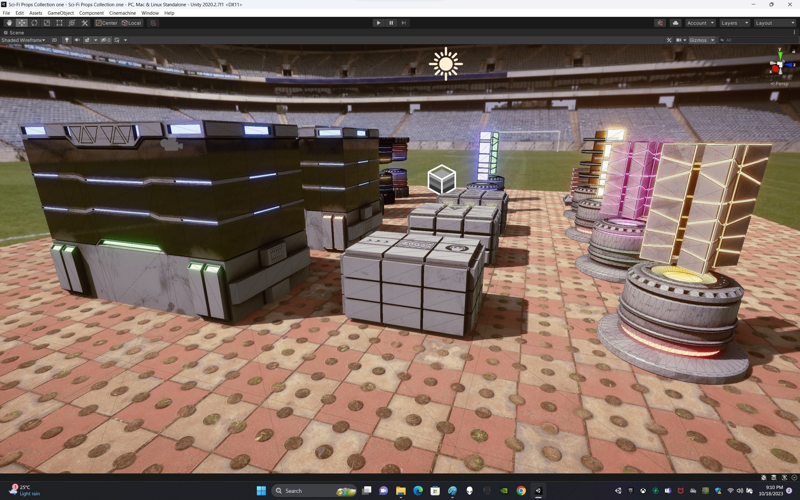Select the Rect Transform tool
The image size is (800, 500).
(x=59, y=23)
